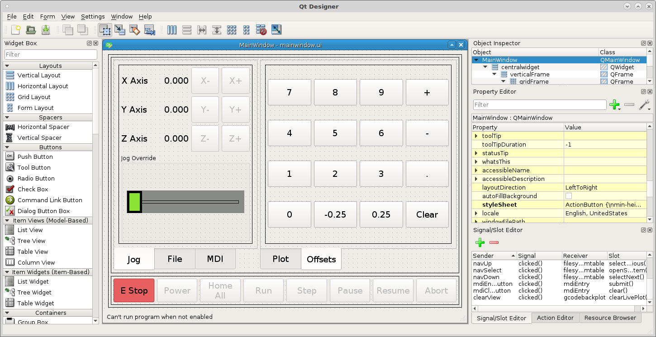This screenshot has width=656, height=337.
Task: Select Dialog Button Box in Widget Box
Action: click(43, 211)
